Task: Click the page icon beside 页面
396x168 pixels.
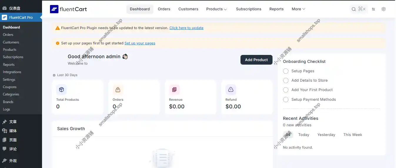Action: (x=4, y=140)
